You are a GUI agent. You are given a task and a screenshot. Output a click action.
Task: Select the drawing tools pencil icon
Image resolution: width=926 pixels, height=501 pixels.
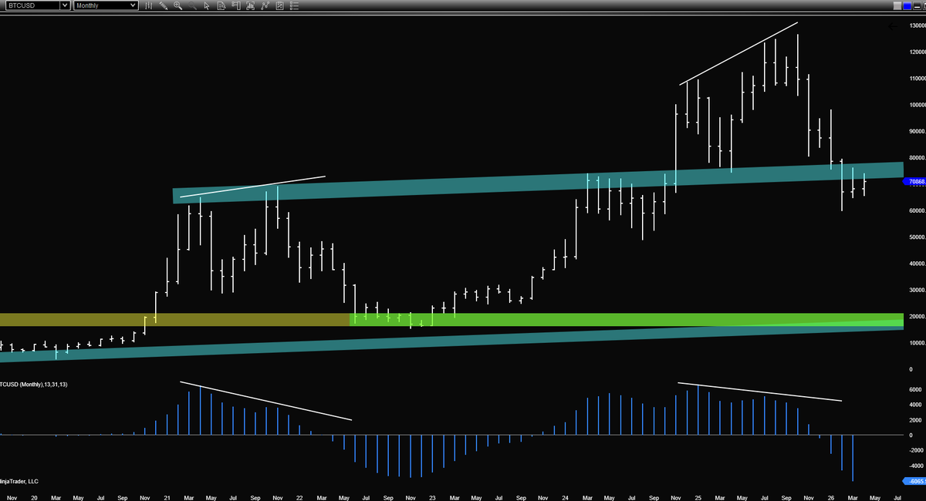click(164, 5)
